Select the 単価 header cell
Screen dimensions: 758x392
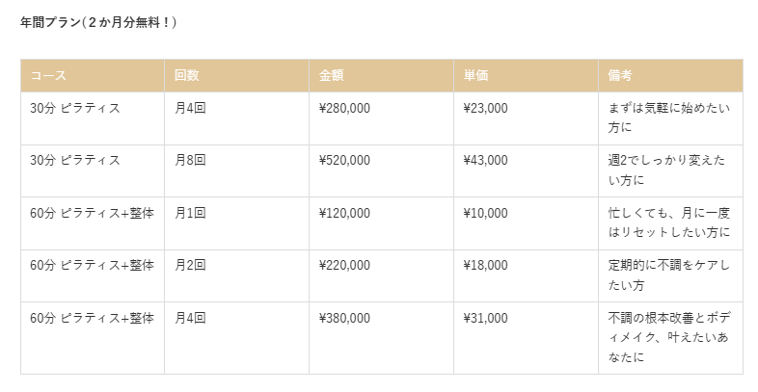point(526,76)
